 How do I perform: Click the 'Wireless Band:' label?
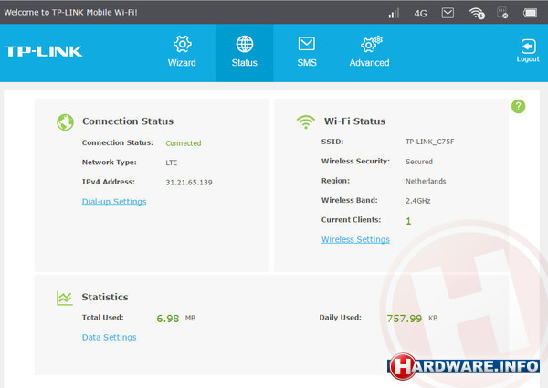(350, 200)
